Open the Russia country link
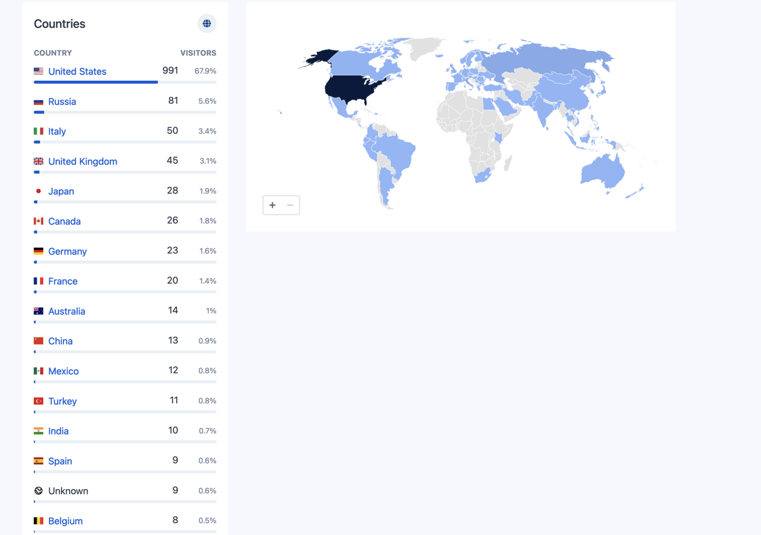This screenshot has width=761, height=535. click(x=62, y=102)
